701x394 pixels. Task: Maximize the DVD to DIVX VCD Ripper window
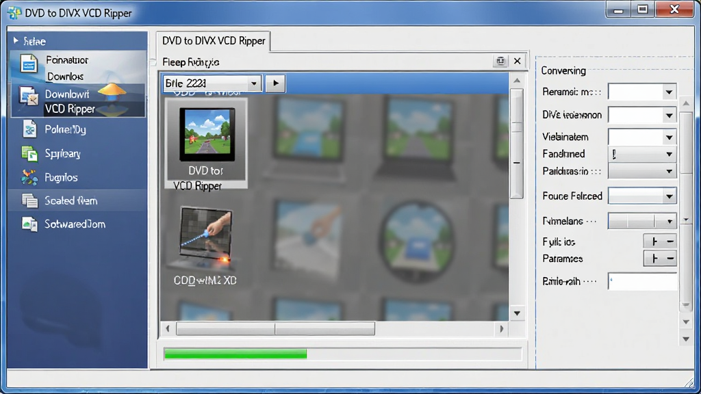coord(642,10)
